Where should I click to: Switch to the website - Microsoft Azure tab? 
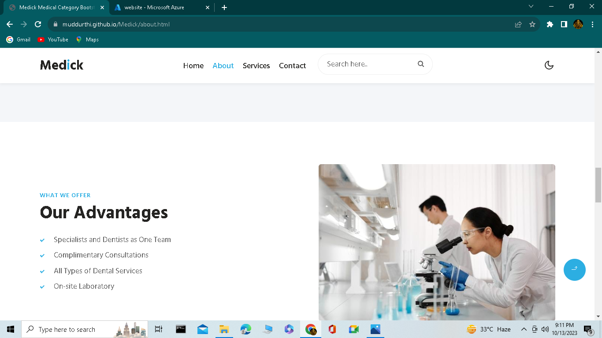154,7
